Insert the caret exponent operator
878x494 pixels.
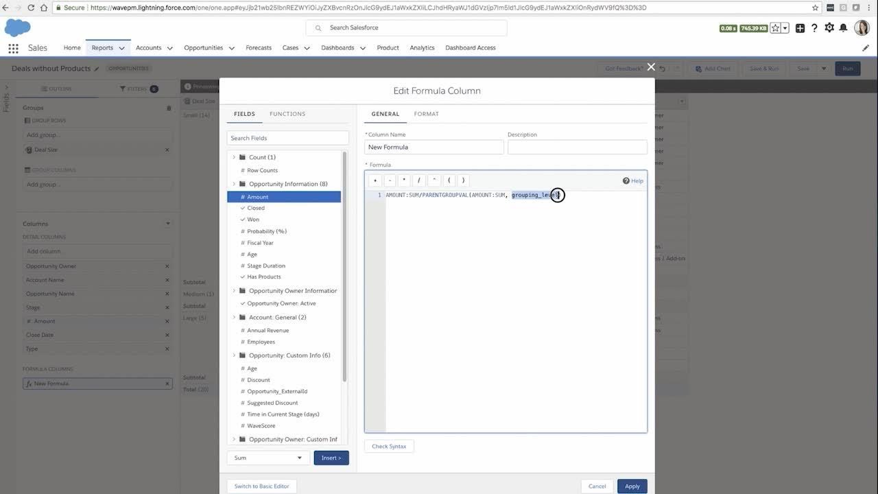point(434,180)
